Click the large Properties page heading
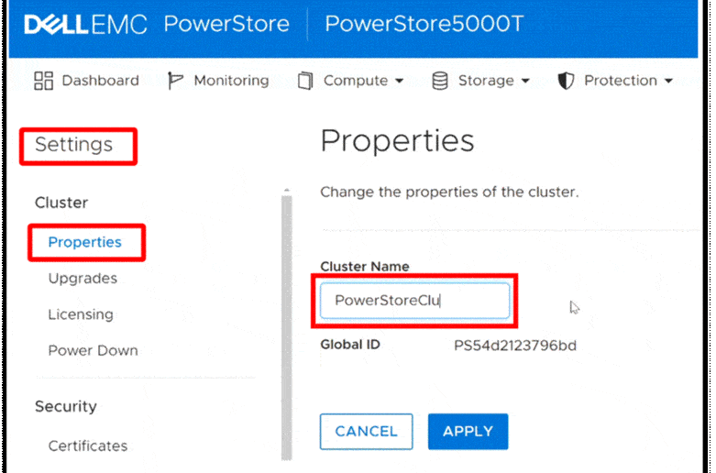The width and height of the screenshot is (716, 473). pyautogui.click(x=397, y=141)
